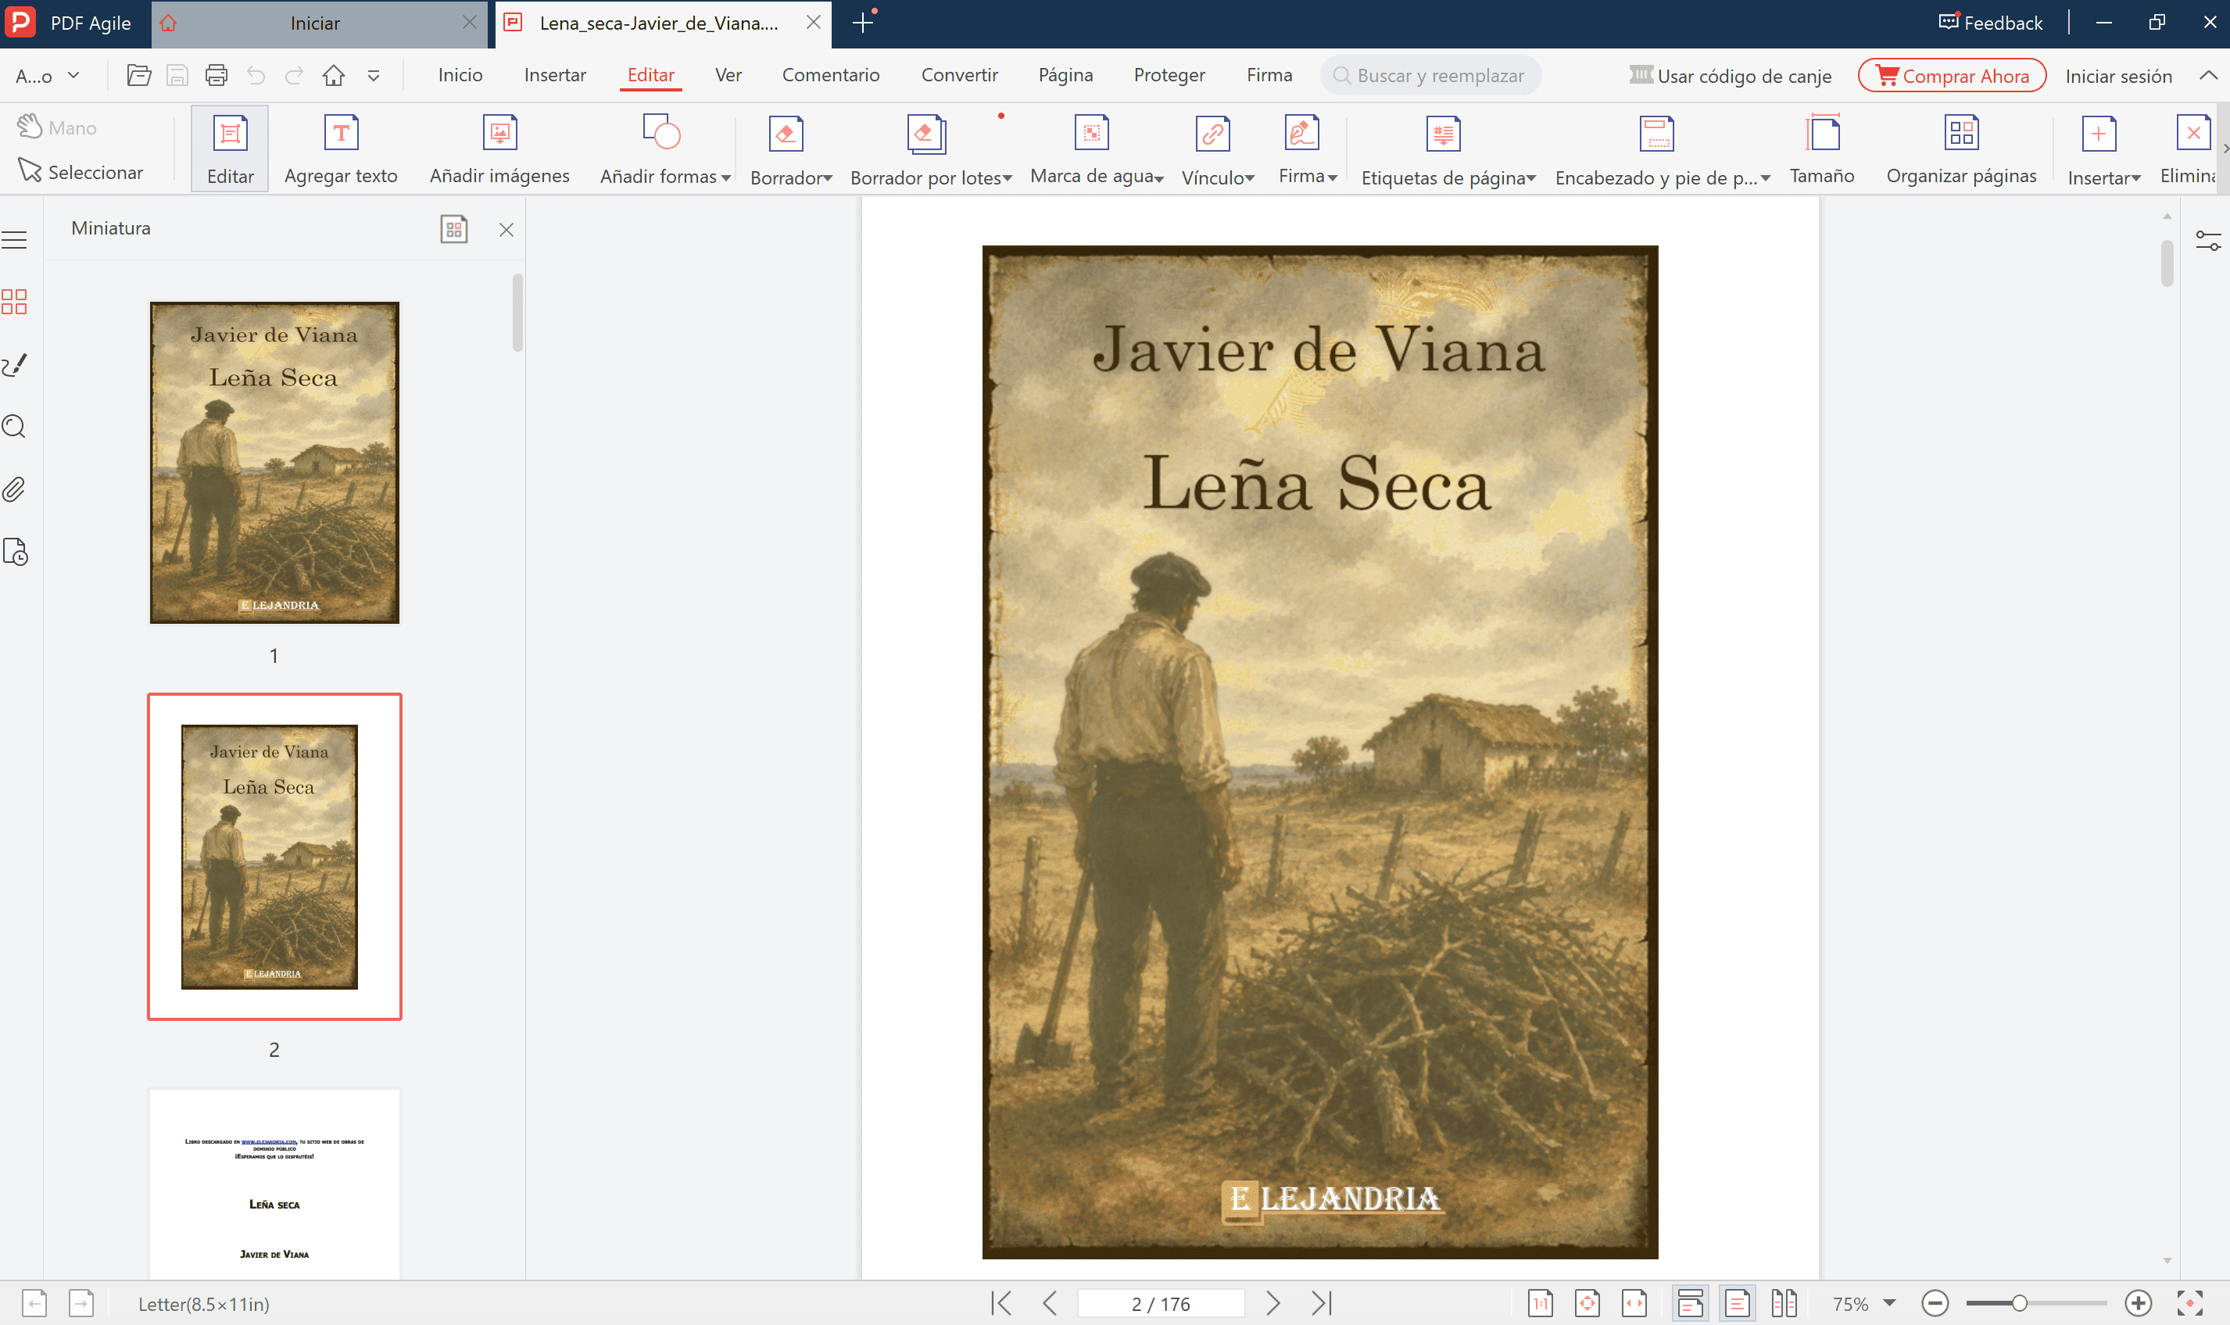Activate the Mano hand tool
Image resolution: width=2230 pixels, height=1325 pixels.
click(56, 127)
